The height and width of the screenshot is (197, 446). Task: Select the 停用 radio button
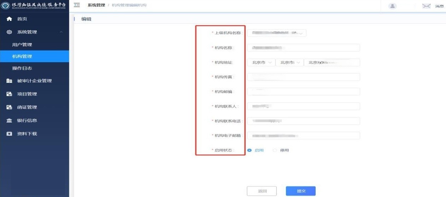(x=275, y=150)
